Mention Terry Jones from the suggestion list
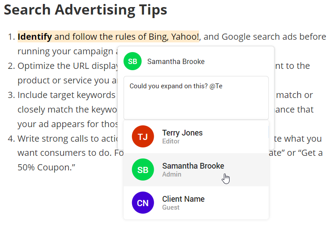This screenshot has width=332, height=226. tap(196, 137)
